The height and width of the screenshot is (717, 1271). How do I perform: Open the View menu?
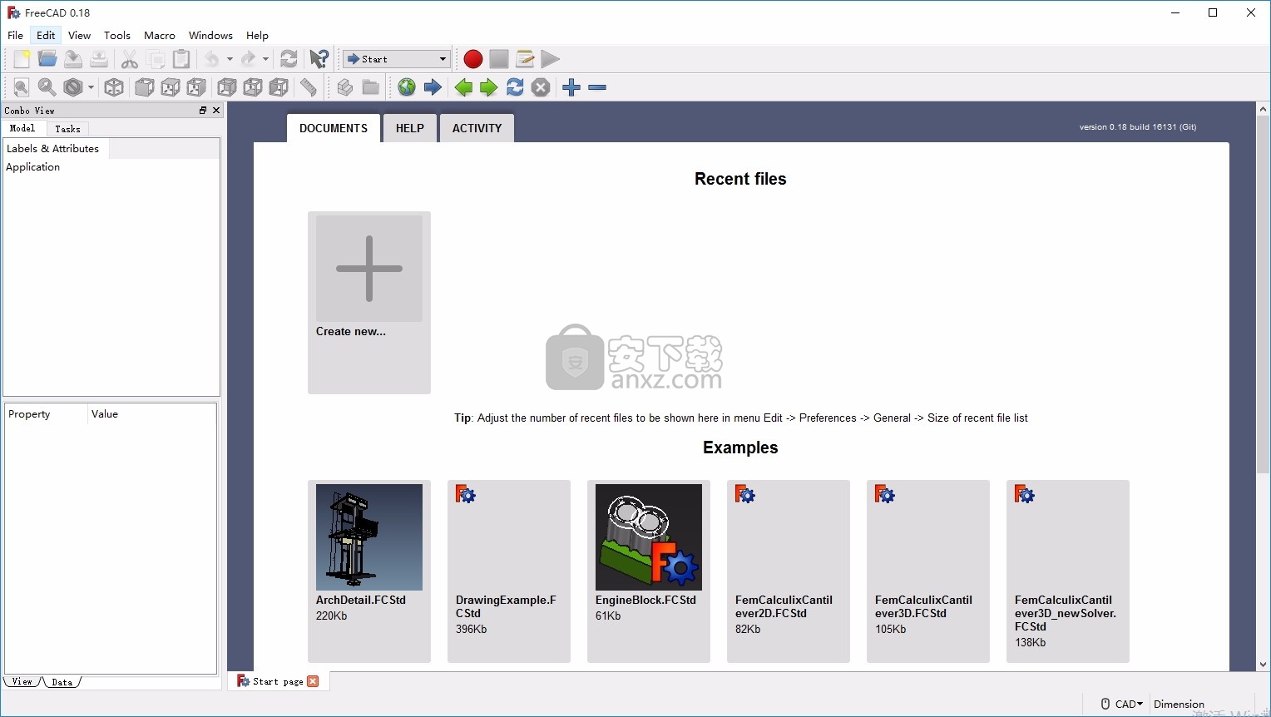(79, 35)
